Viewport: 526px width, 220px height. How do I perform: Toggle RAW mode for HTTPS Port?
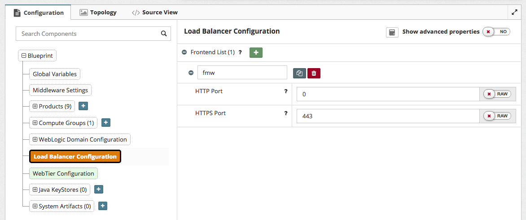(497, 116)
